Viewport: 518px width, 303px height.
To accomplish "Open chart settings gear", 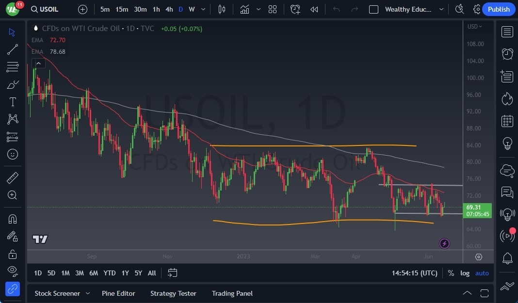I will (x=477, y=9).
